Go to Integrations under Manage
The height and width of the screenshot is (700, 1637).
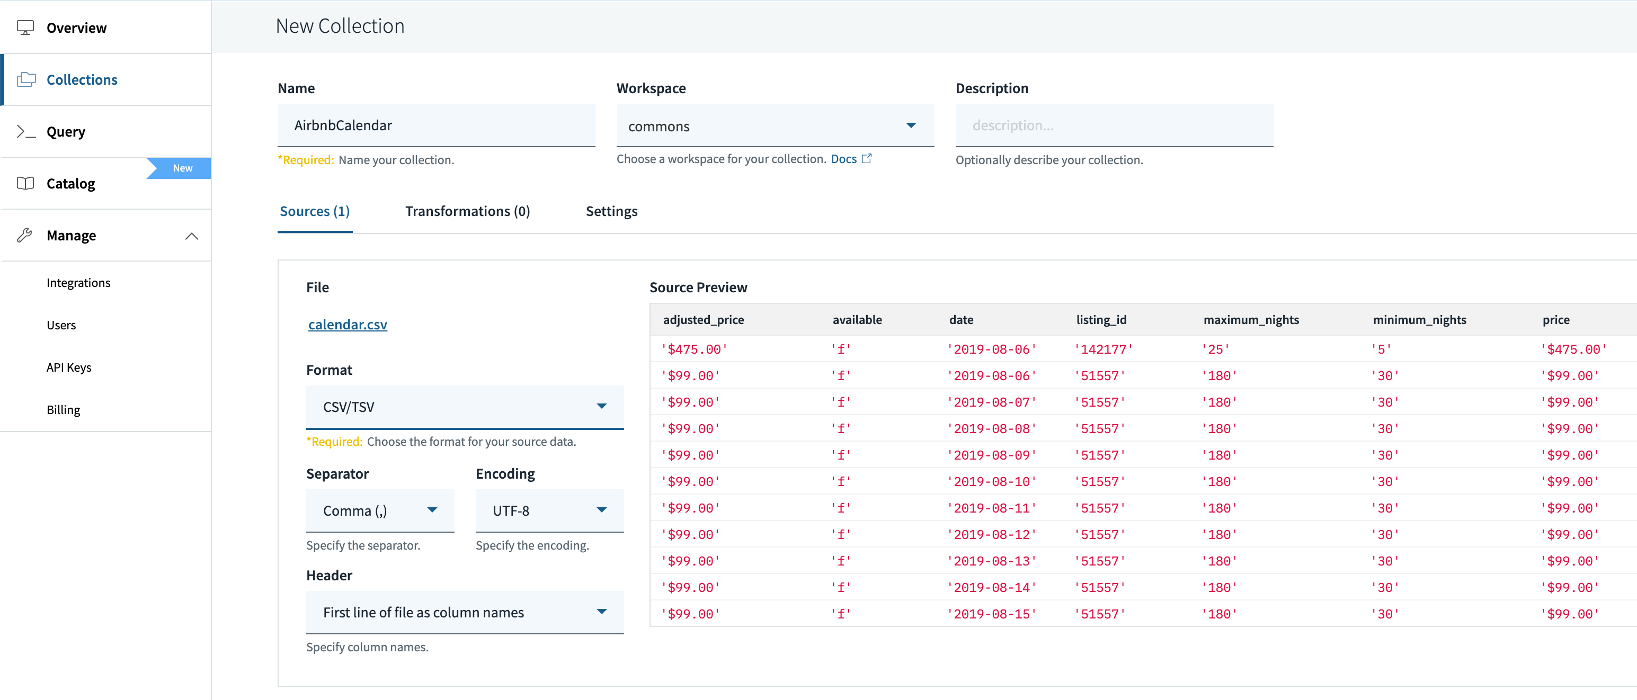pos(78,283)
